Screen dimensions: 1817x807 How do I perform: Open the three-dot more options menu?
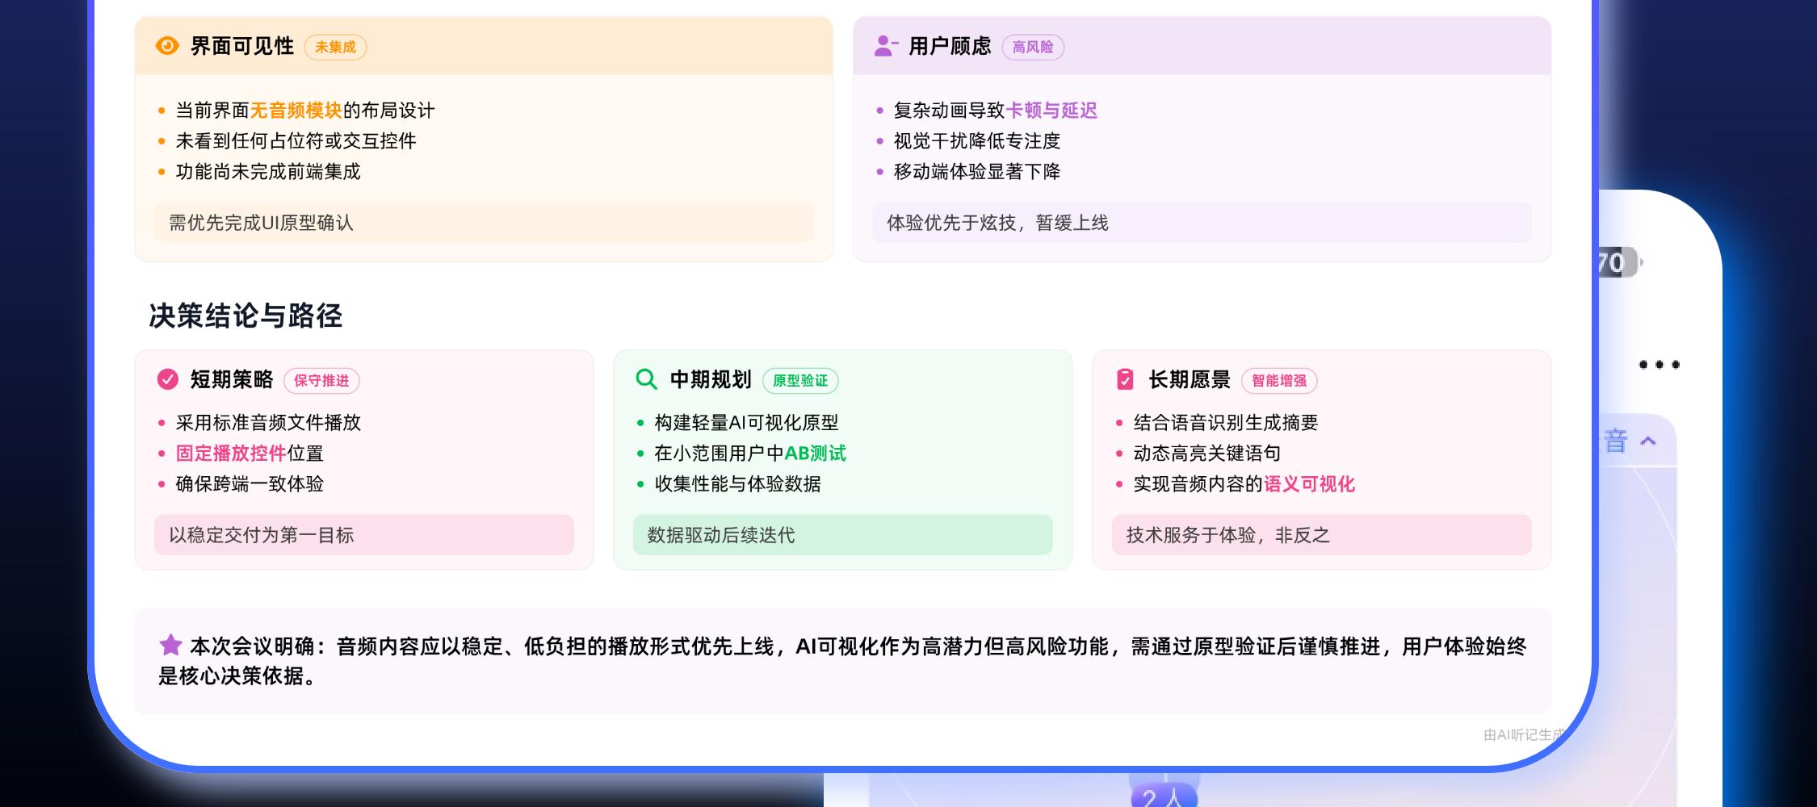[1659, 365]
